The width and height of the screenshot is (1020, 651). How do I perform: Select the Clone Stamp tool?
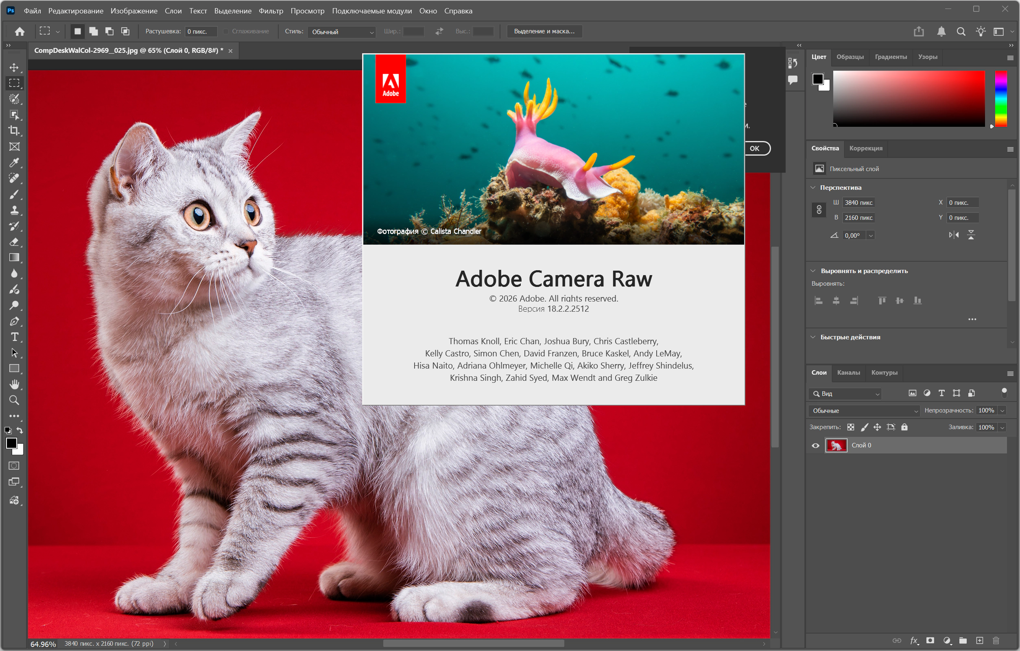pyautogui.click(x=14, y=210)
